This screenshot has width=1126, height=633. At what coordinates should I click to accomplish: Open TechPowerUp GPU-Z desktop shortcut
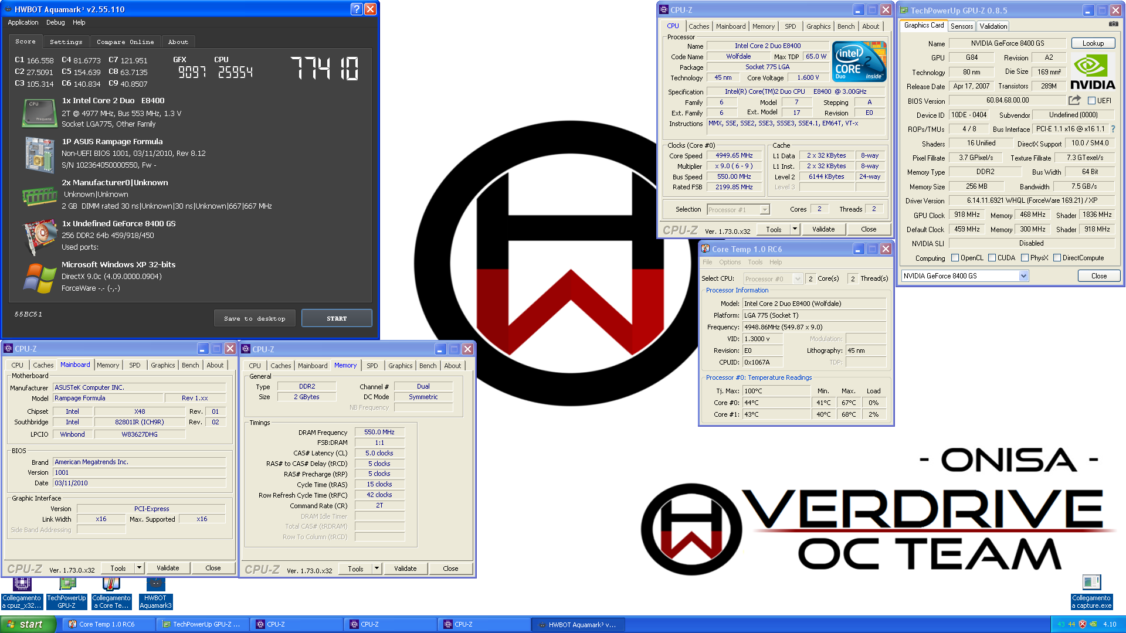(66, 594)
